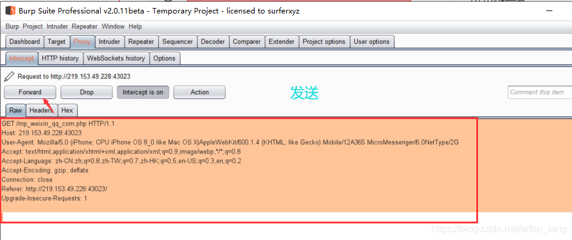Click the Accept: text/html header line
The image size is (572, 240).
click(x=121, y=152)
